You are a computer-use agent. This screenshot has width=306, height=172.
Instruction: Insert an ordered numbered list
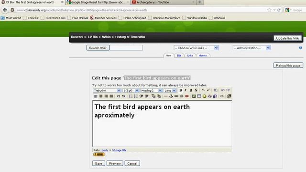(131, 96)
